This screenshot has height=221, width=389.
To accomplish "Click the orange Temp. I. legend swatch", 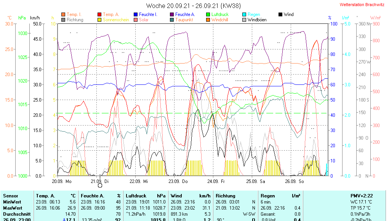I will (63, 15).
